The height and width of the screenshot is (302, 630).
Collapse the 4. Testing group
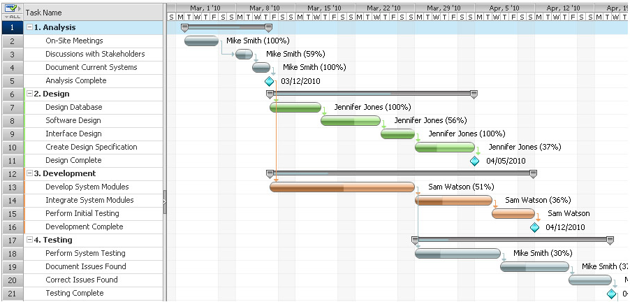[30, 240]
